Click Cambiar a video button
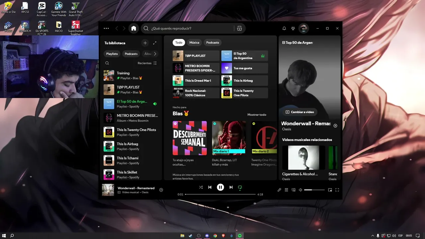 300,112
